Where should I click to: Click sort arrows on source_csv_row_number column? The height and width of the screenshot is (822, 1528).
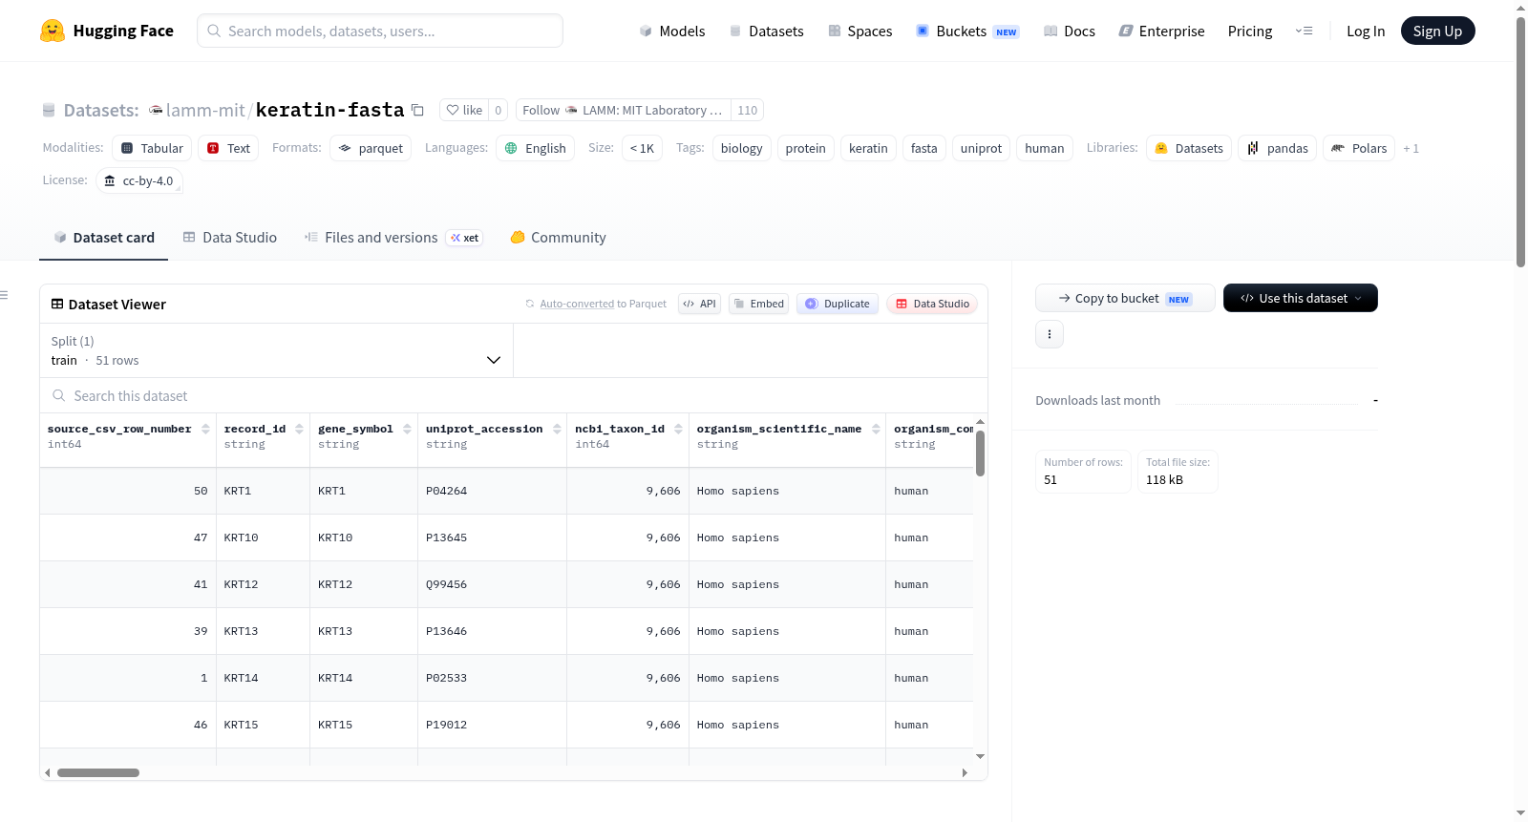pos(205,429)
